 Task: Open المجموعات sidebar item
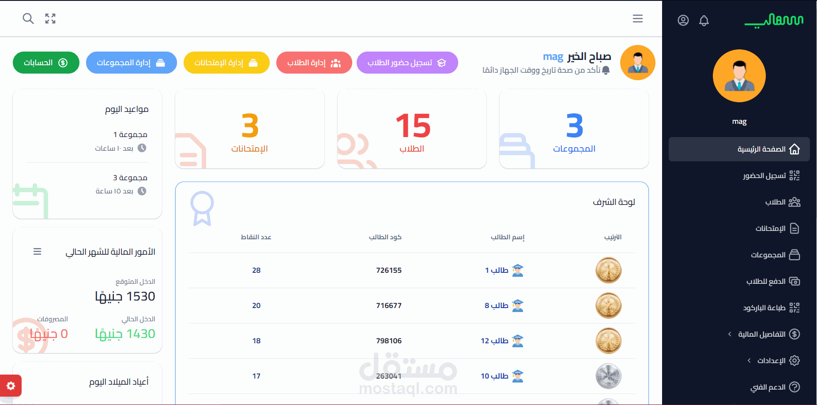point(739,255)
